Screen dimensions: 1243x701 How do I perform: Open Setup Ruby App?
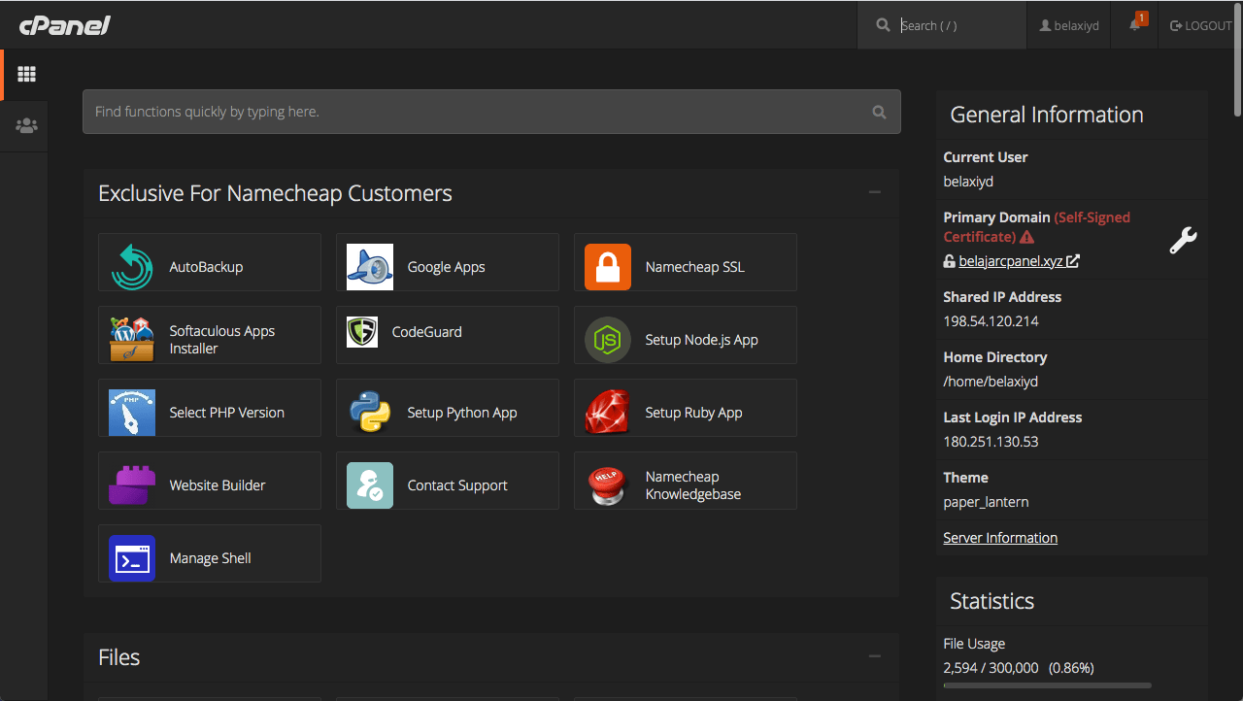(x=686, y=408)
